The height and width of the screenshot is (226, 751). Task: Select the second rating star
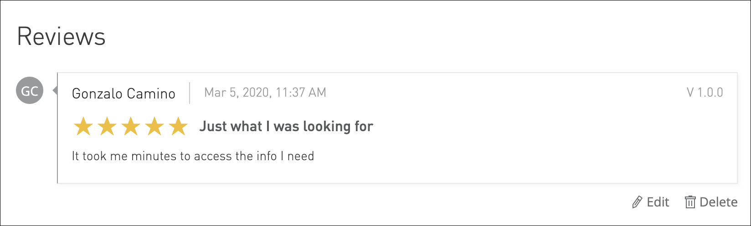(107, 127)
